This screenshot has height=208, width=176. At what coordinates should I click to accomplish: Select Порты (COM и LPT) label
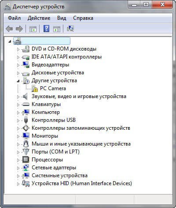[x=55, y=152]
